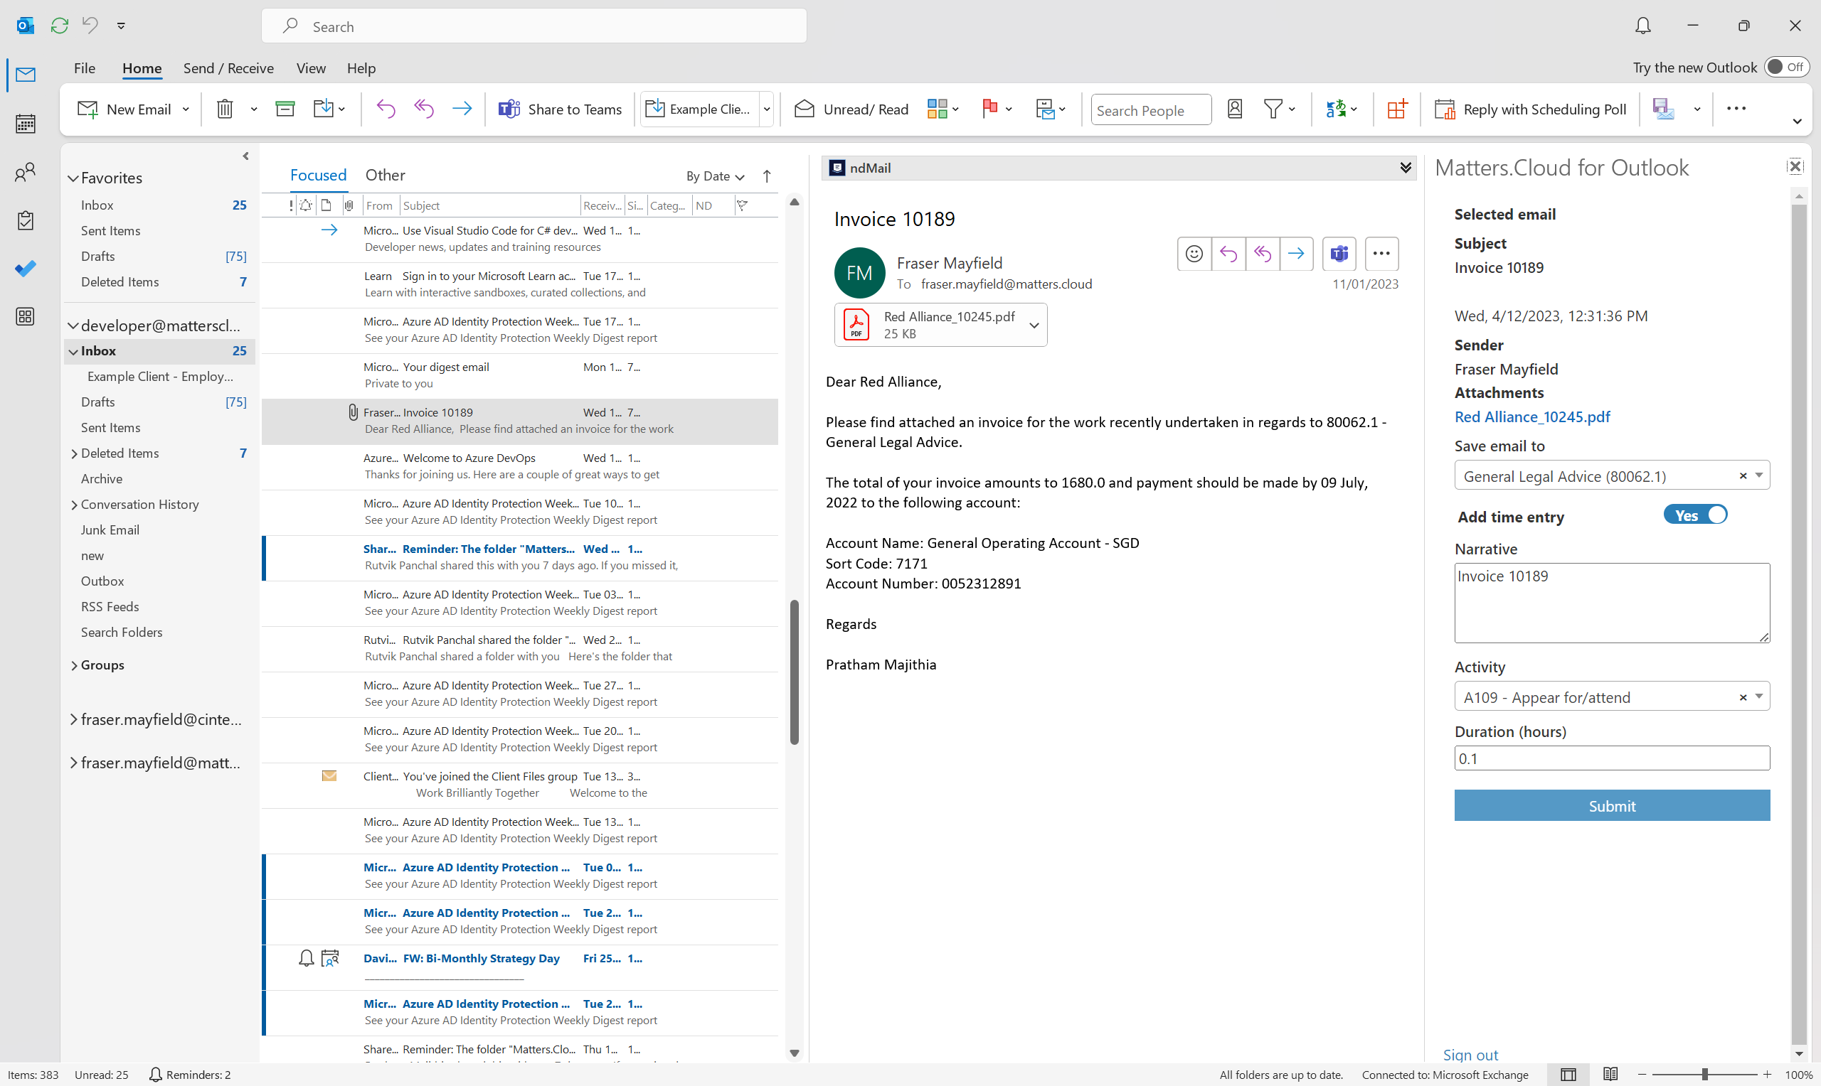The image size is (1821, 1086).
Task: Open more actions ellipsis in reading pane
Action: coord(1381,254)
